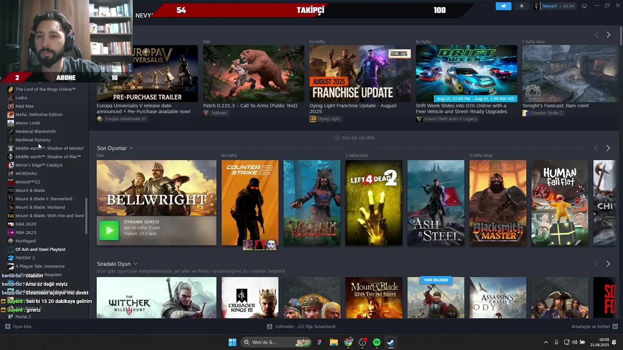Open Europa Universalis V pre-purchase news
This screenshot has width=623, height=350.
147,73
